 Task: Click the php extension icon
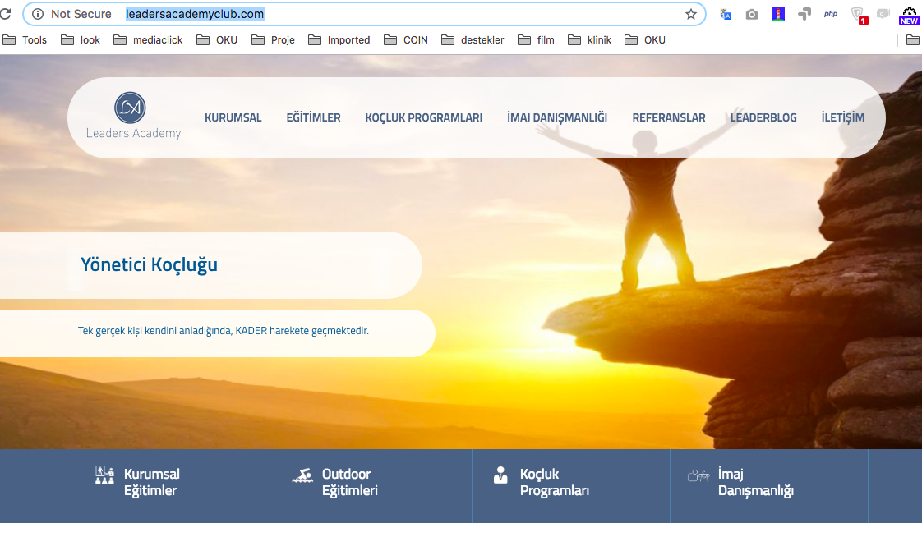[x=831, y=14]
